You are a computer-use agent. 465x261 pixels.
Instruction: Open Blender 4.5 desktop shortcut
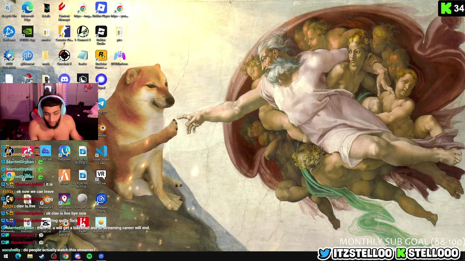click(46, 201)
